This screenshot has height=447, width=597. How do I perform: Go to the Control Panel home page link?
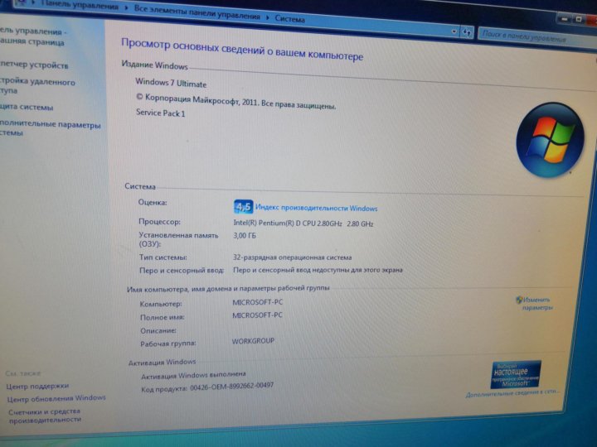[32, 37]
